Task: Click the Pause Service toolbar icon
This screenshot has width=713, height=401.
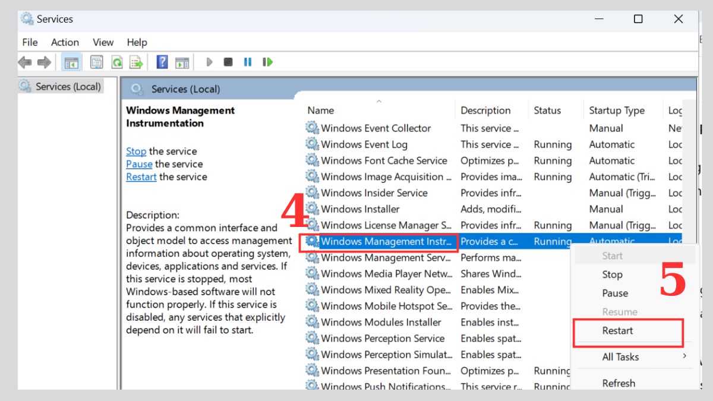Action: 248,62
